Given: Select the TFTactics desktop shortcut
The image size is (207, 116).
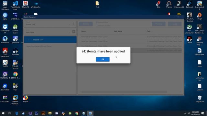Looking at the screenshot, I should (169, 5).
